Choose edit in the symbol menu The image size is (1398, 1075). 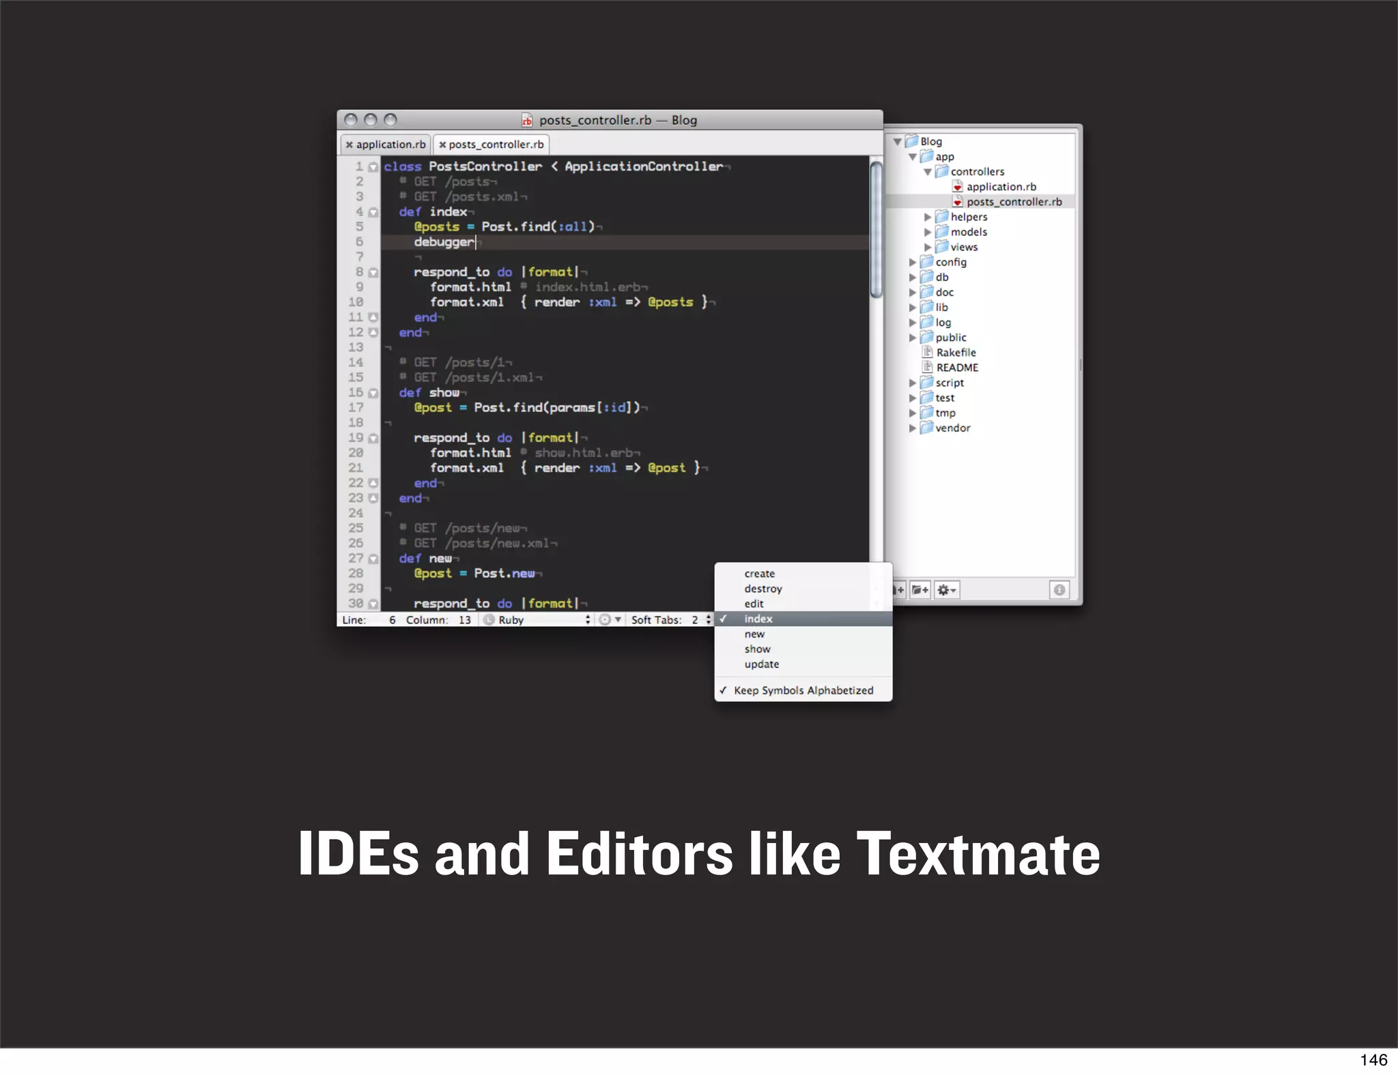[x=803, y=604]
